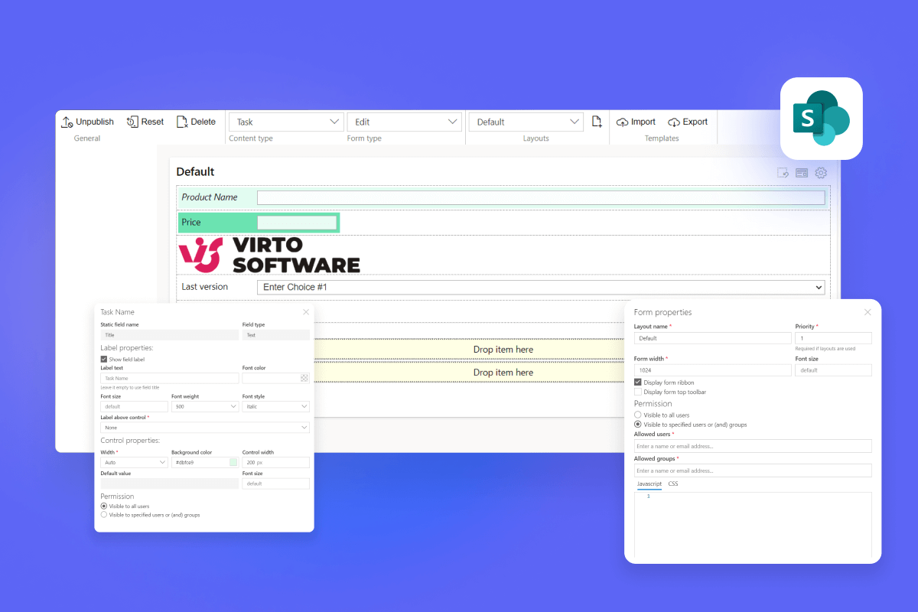Switch to the CSS tab in Form properties
Image resolution: width=918 pixels, height=612 pixels.
point(672,483)
